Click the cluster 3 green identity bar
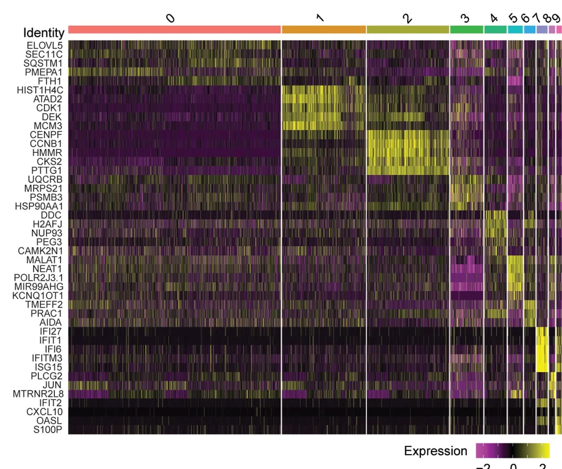 coord(466,30)
